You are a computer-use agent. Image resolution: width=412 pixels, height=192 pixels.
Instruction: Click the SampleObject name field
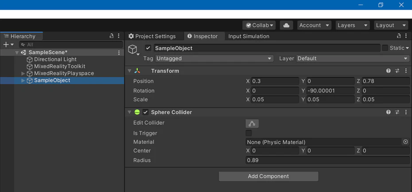coord(267,48)
